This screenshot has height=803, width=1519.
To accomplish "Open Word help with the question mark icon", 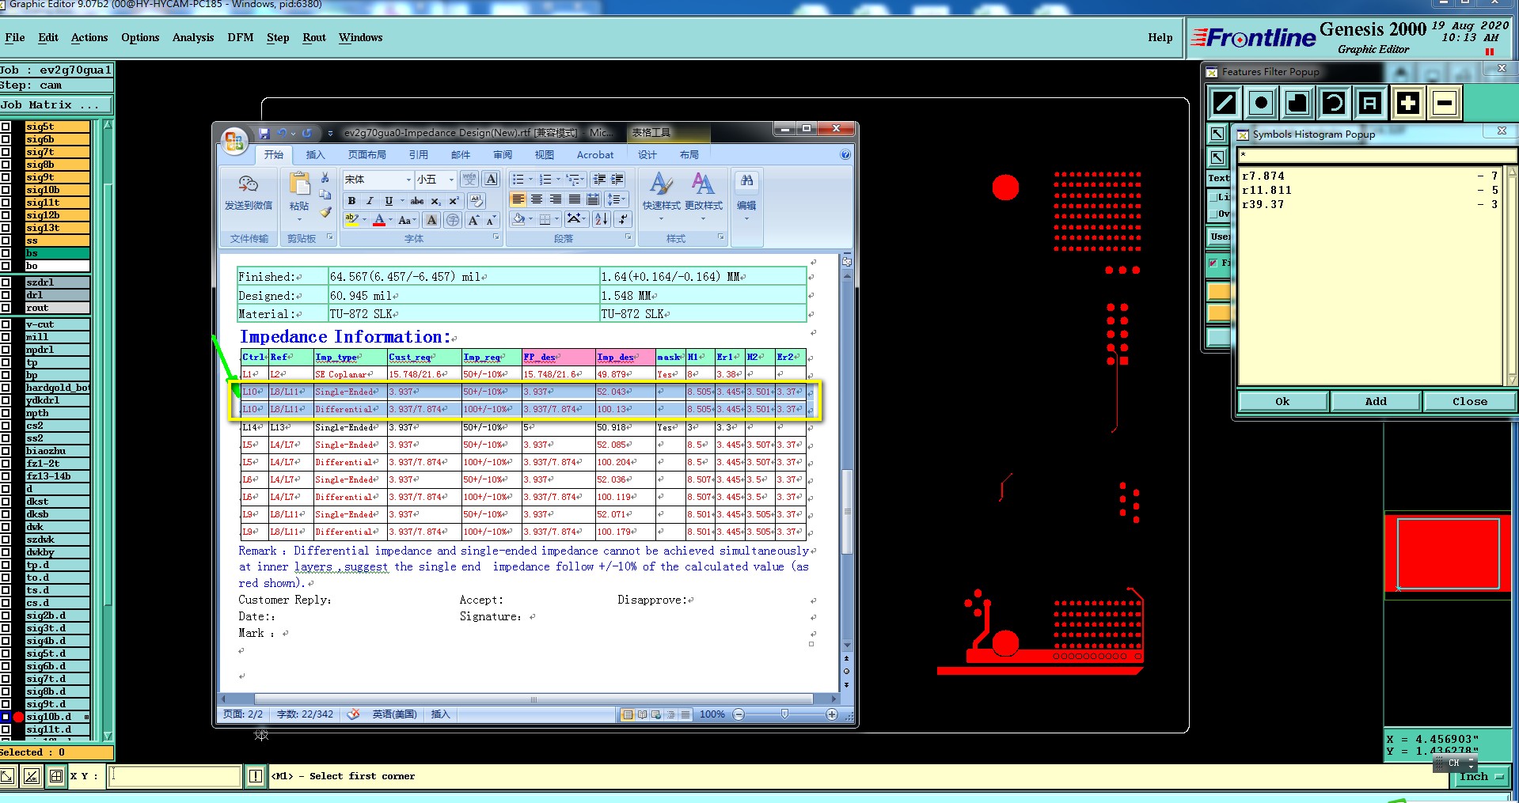I will (x=845, y=155).
